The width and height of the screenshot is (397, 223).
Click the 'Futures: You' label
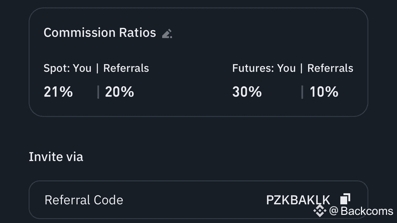click(263, 68)
